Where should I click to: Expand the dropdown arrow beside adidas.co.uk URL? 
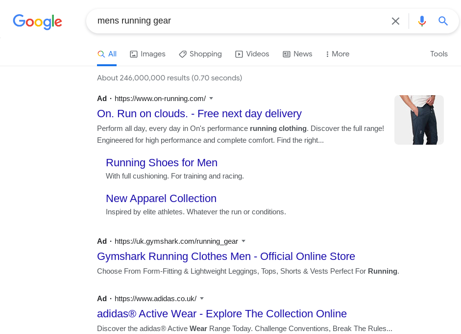pyautogui.click(x=202, y=298)
